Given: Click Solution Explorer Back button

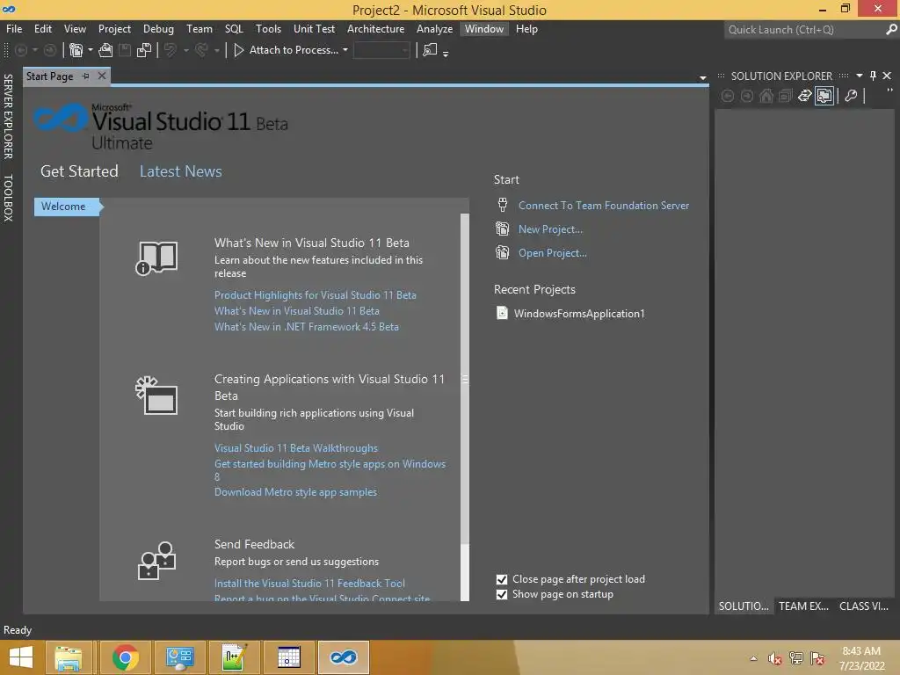Looking at the screenshot, I should point(728,96).
